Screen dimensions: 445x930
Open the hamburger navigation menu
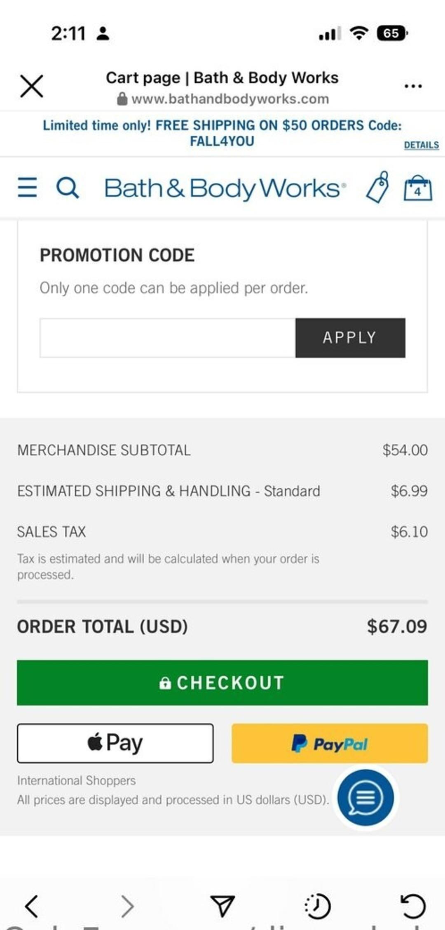click(x=27, y=188)
